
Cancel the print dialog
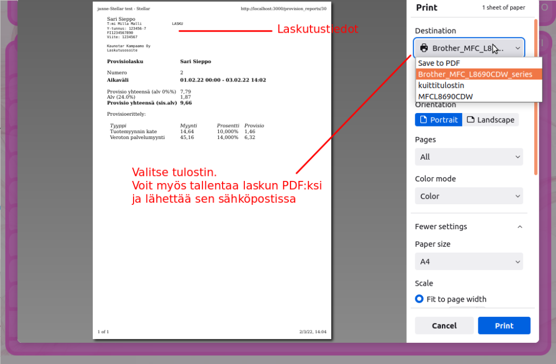click(444, 325)
